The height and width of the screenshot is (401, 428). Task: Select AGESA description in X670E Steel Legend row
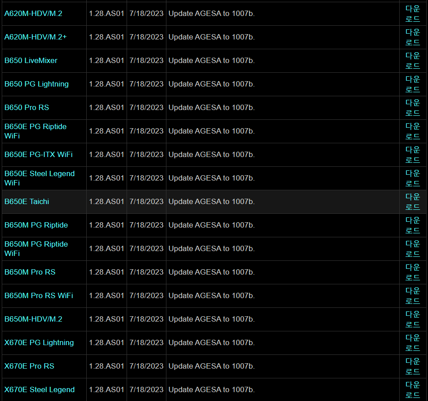pos(212,390)
